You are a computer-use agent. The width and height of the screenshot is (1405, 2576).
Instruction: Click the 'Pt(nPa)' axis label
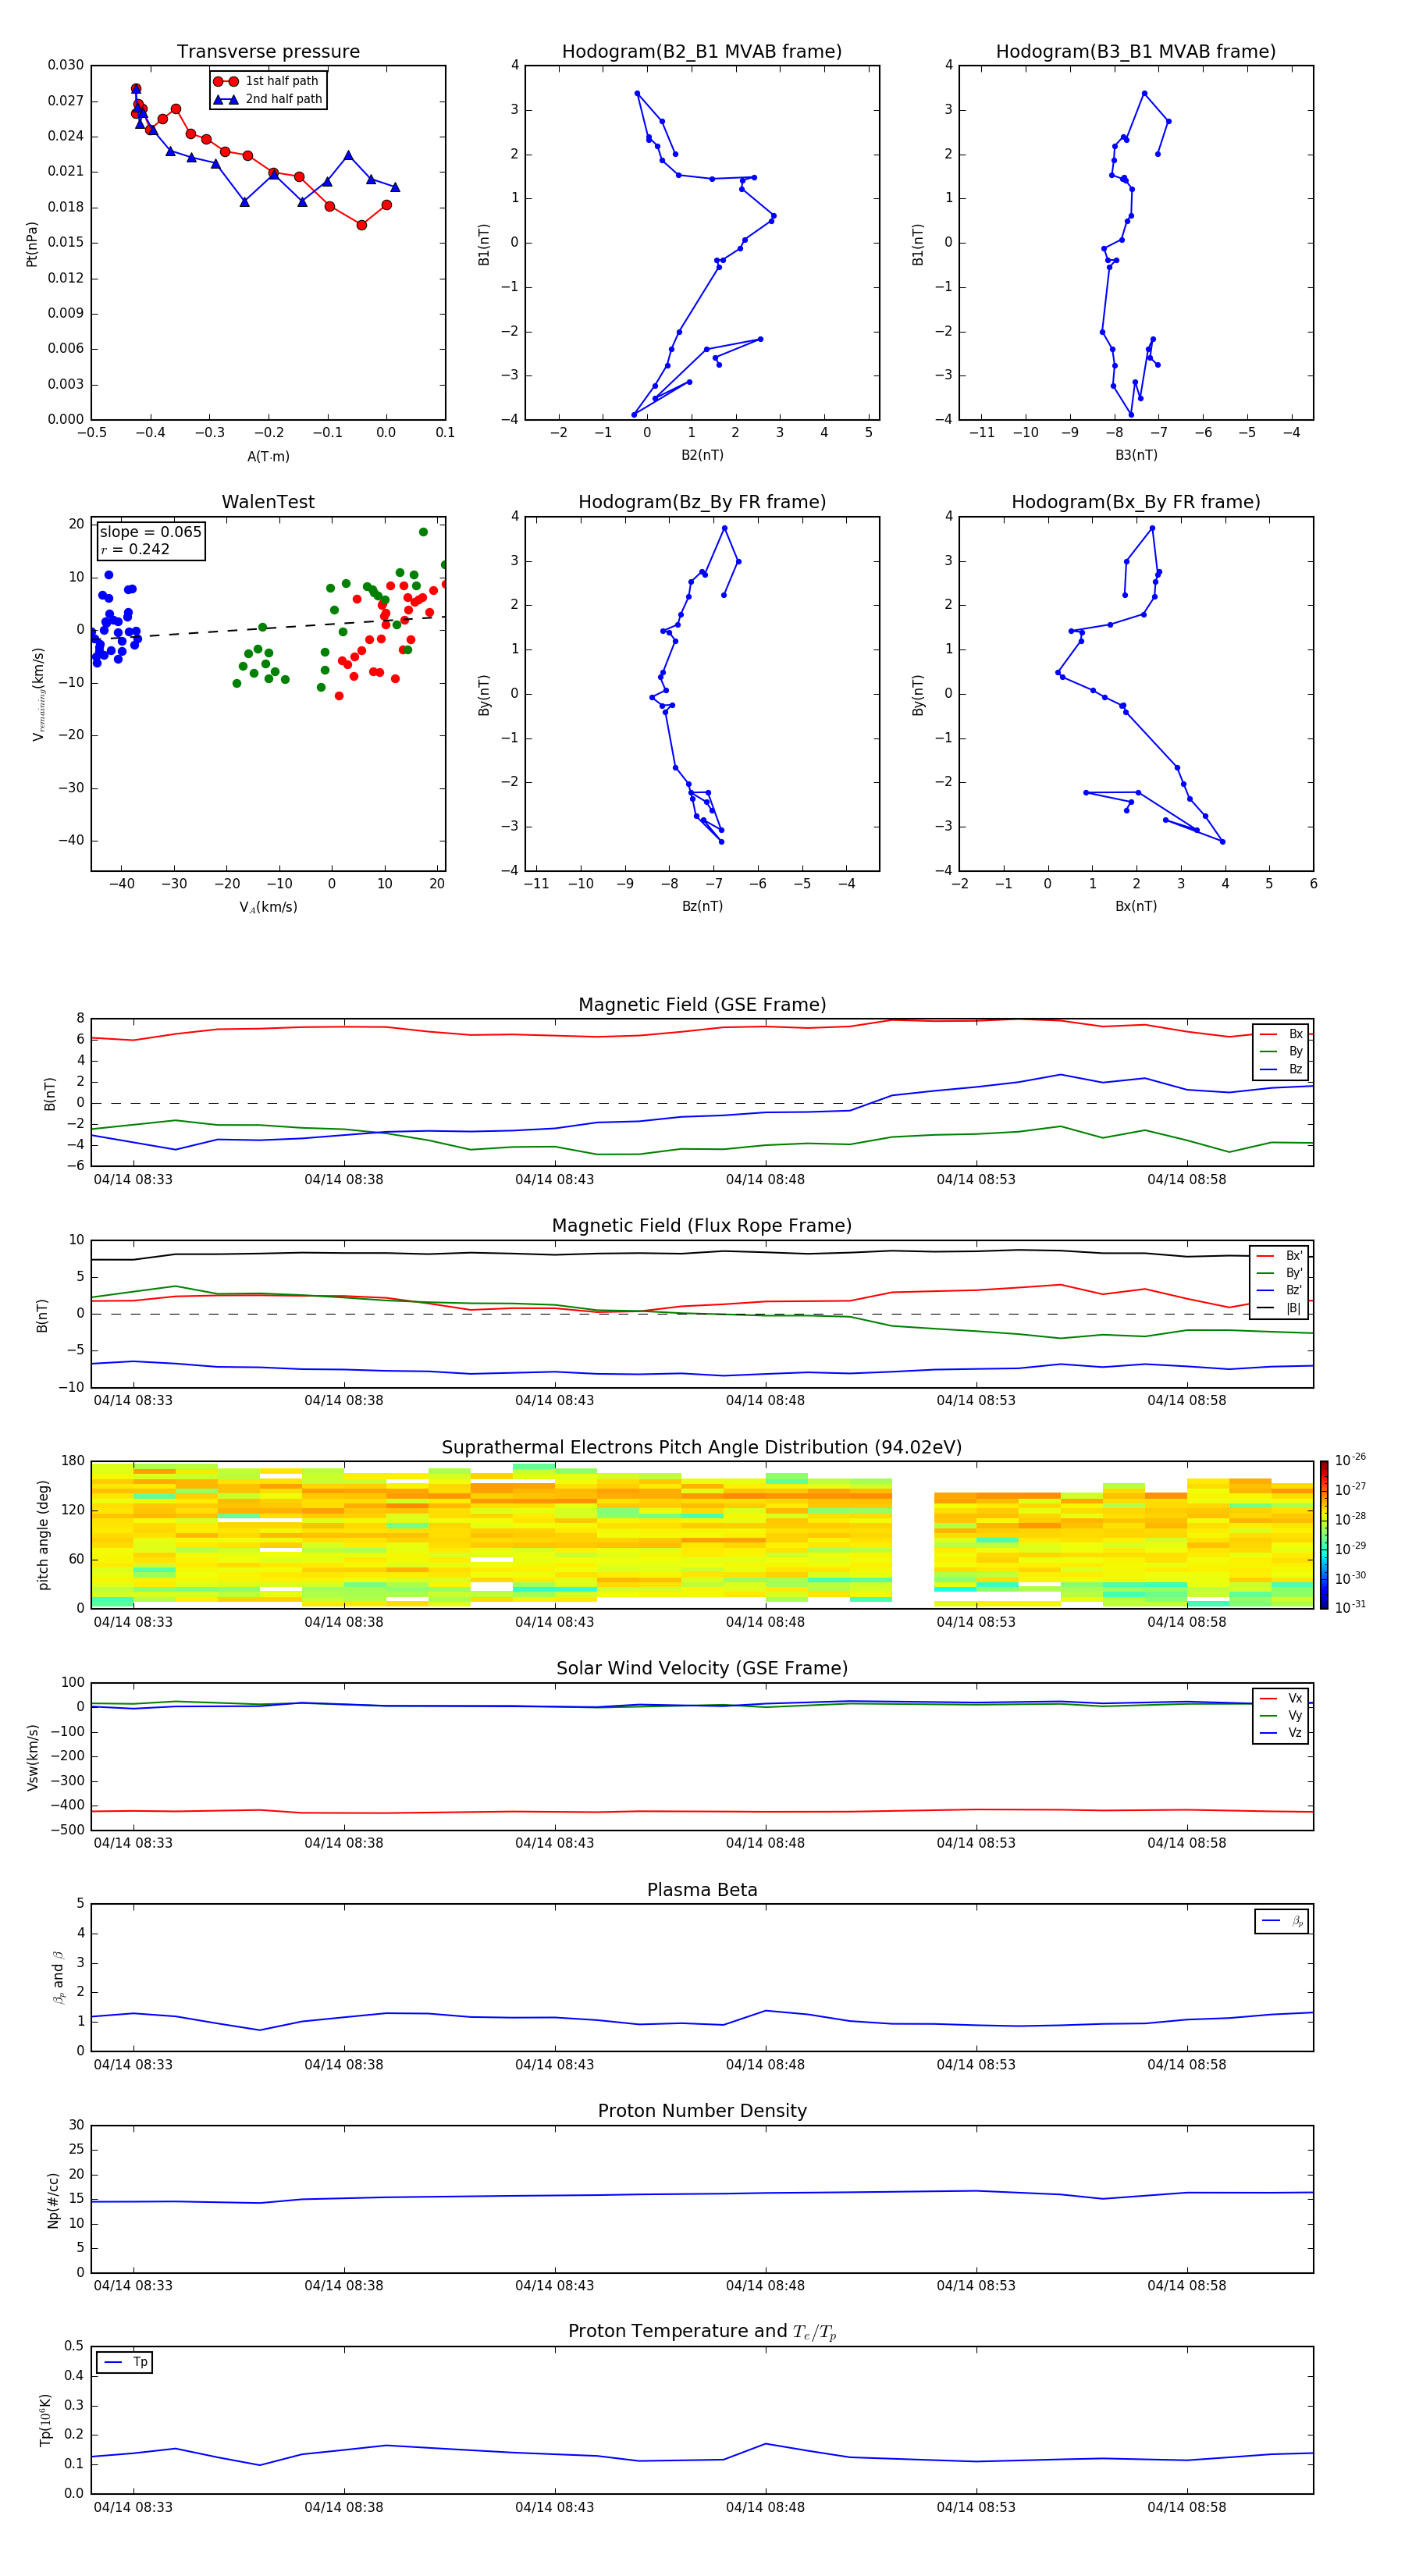(32, 244)
